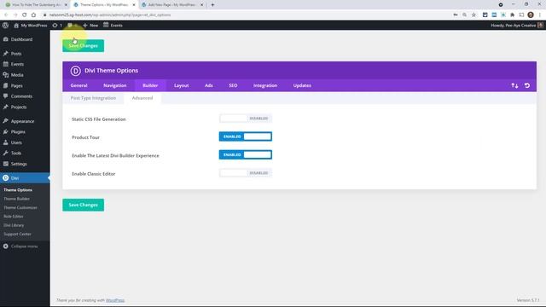Toggle Static CSS File Generation switch
This screenshot has width=546, height=307.
click(246, 119)
